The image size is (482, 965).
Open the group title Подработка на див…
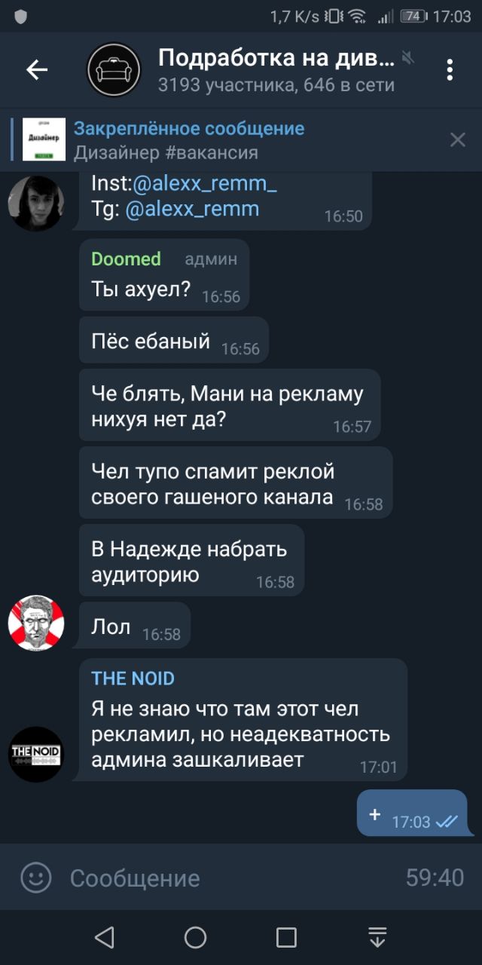(276, 58)
